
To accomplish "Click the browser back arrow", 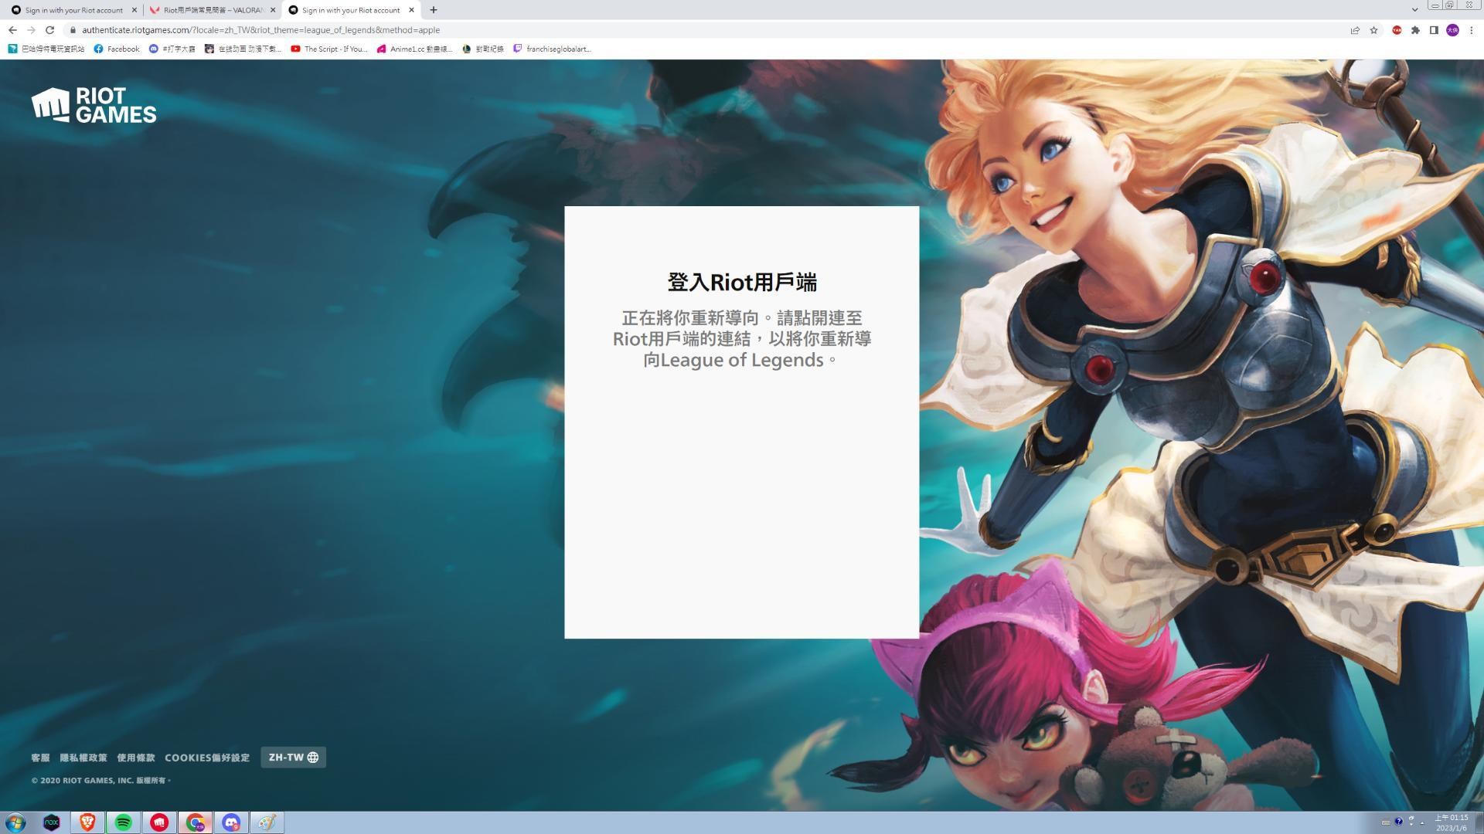I will pyautogui.click(x=12, y=30).
